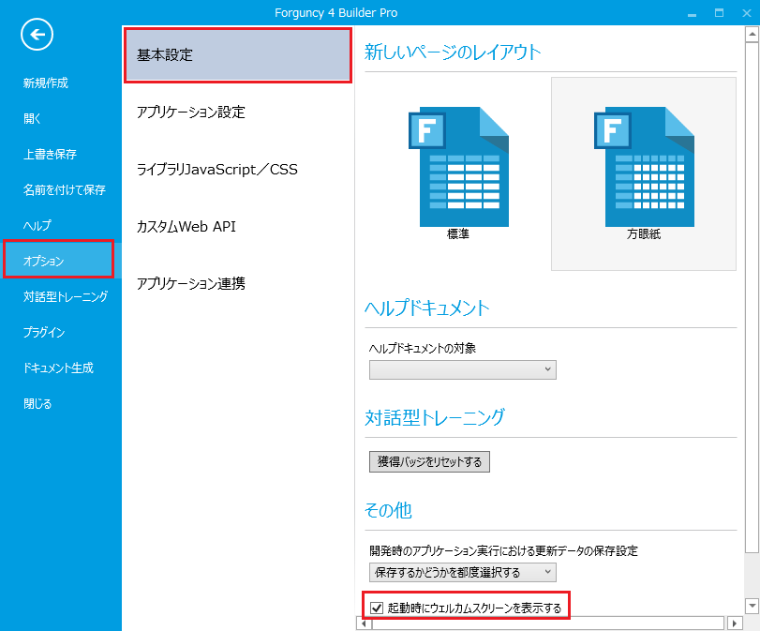The height and width of the screenshot is (631, 760).
Task: Click the back arrow circle icon
Action: point(37,35)
